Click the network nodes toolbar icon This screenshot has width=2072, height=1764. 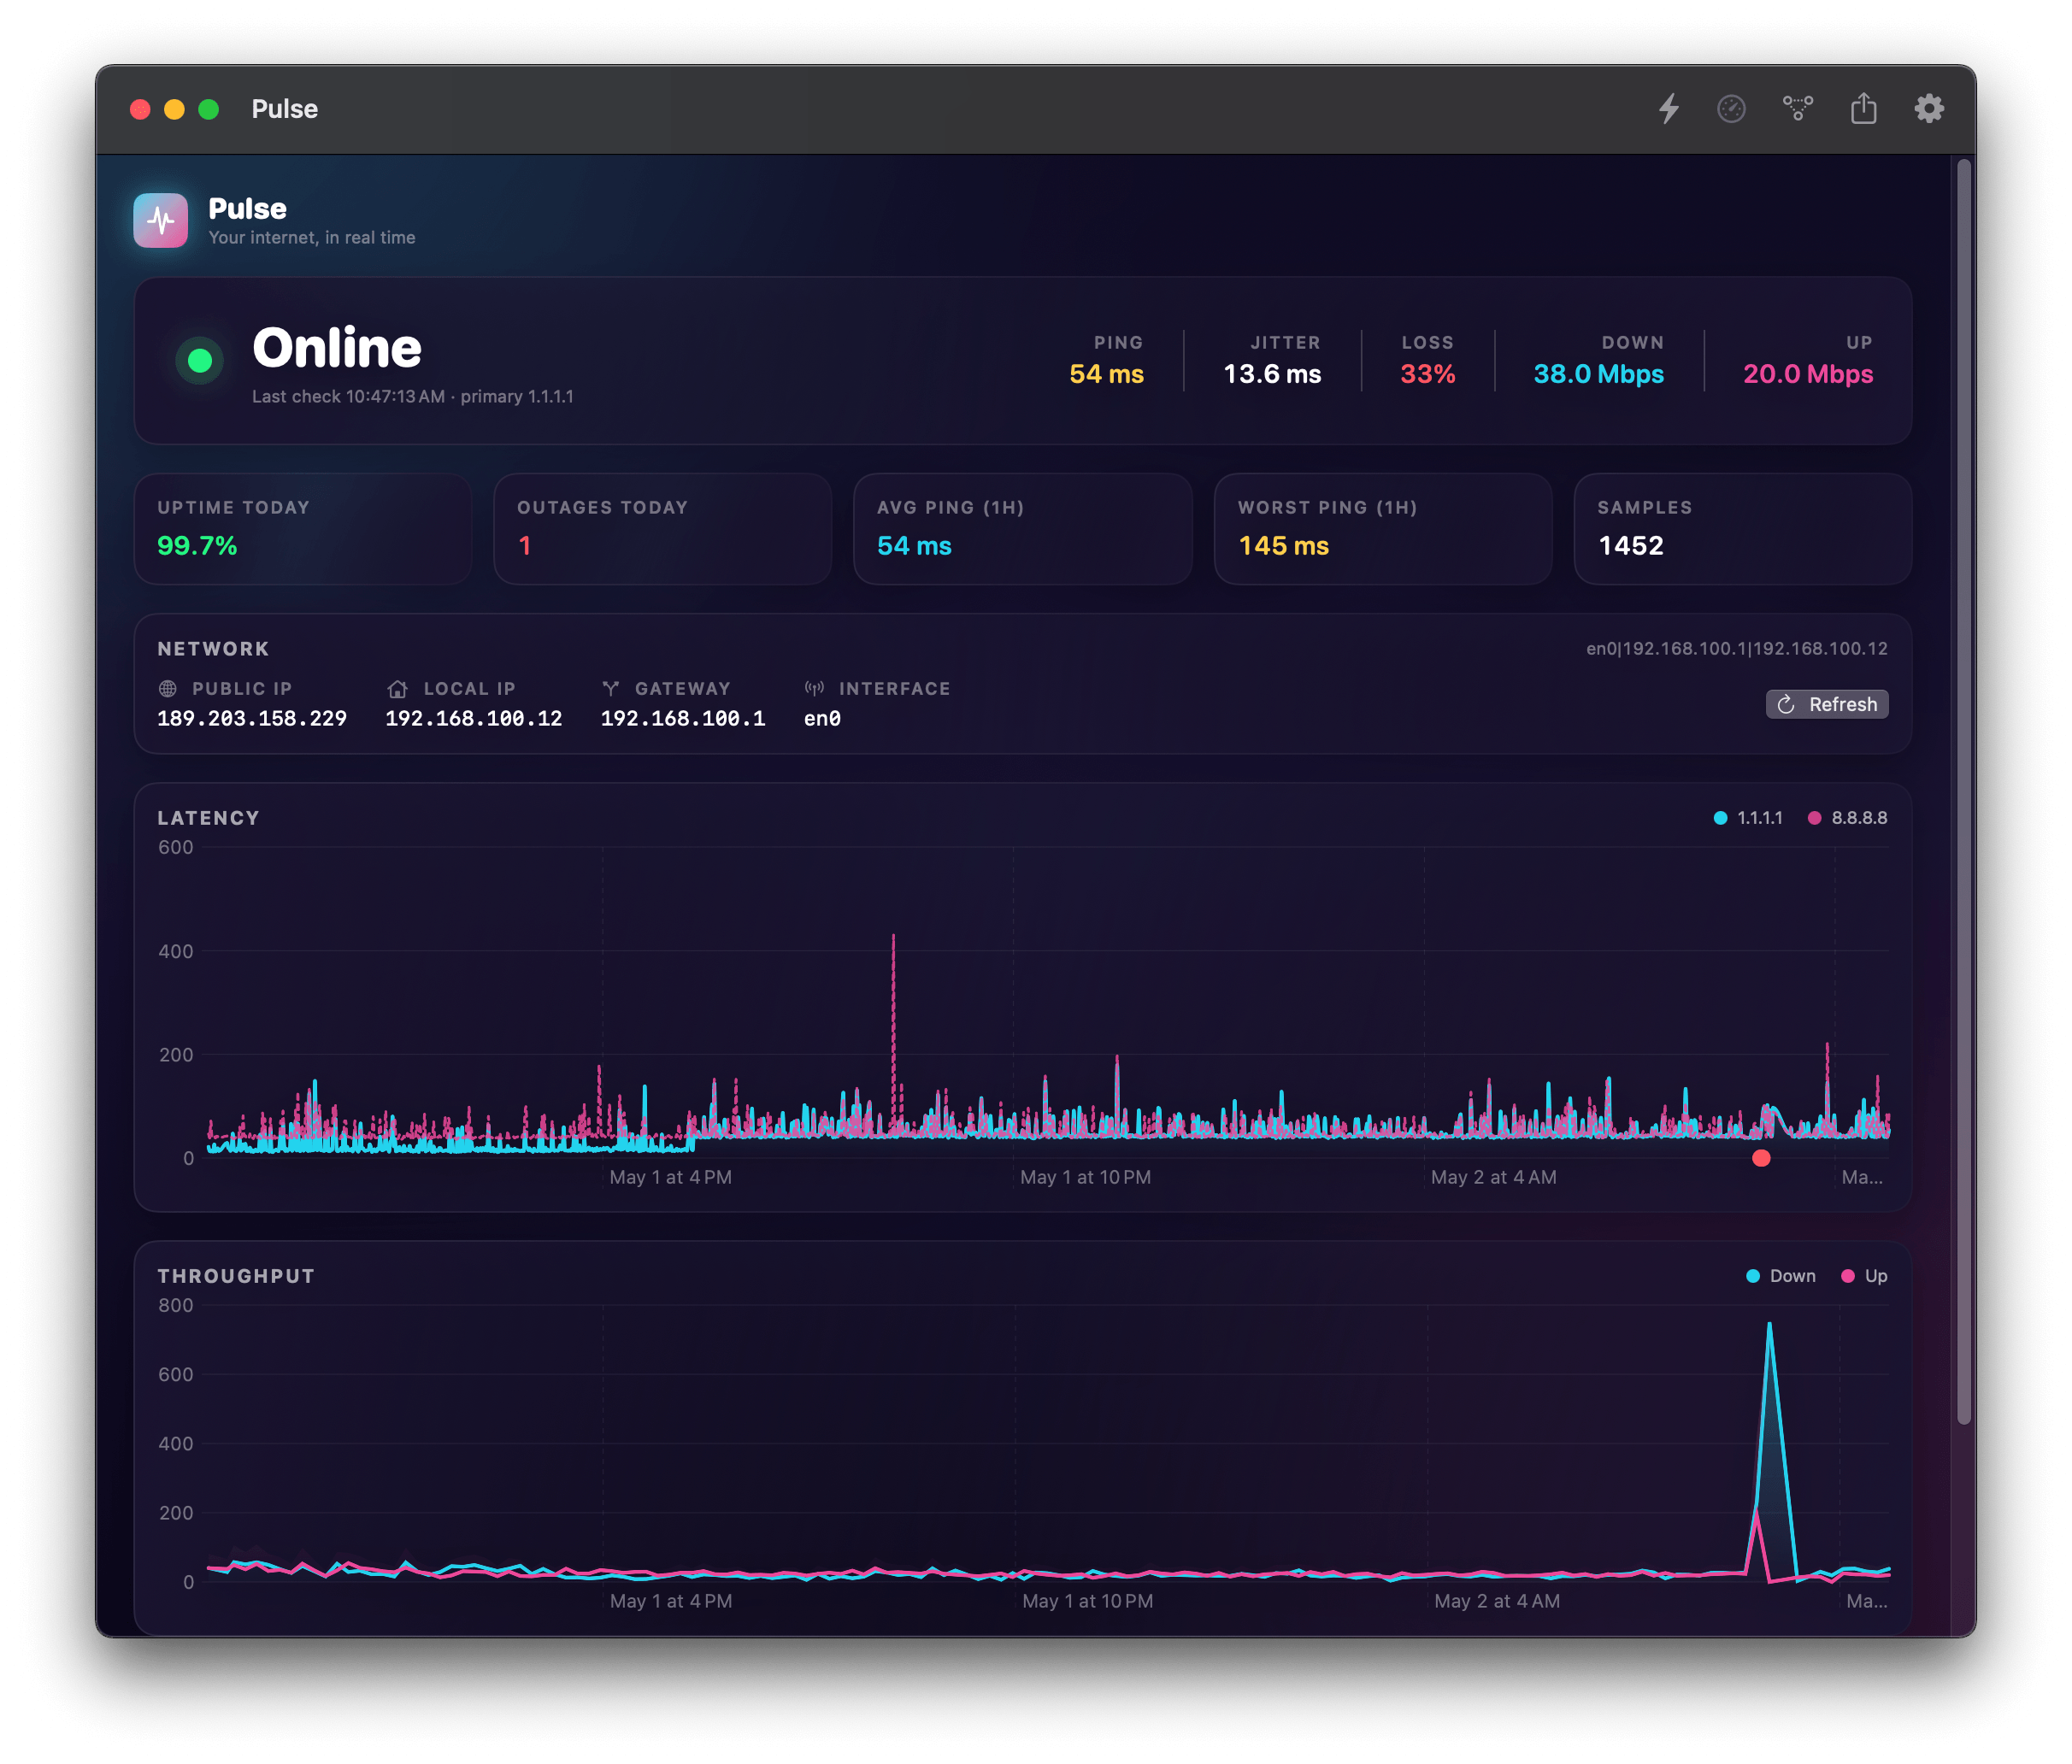pyautogui.click(x=1797, y=108)
